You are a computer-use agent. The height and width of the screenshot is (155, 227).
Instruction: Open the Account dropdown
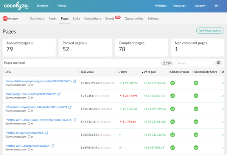(201, 6)
